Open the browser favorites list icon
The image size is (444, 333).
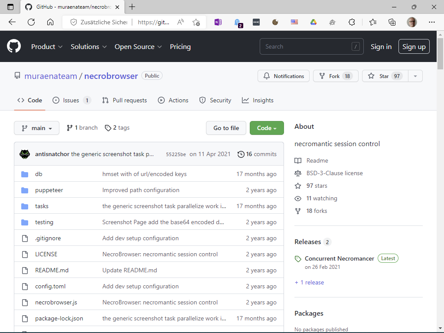coord(373,22)
